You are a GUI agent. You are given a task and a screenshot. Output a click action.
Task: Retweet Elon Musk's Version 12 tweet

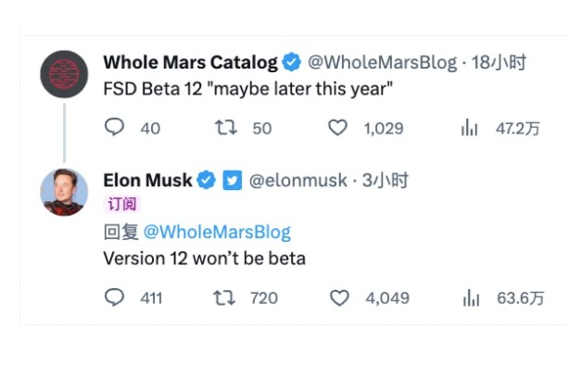coord(225,297)
